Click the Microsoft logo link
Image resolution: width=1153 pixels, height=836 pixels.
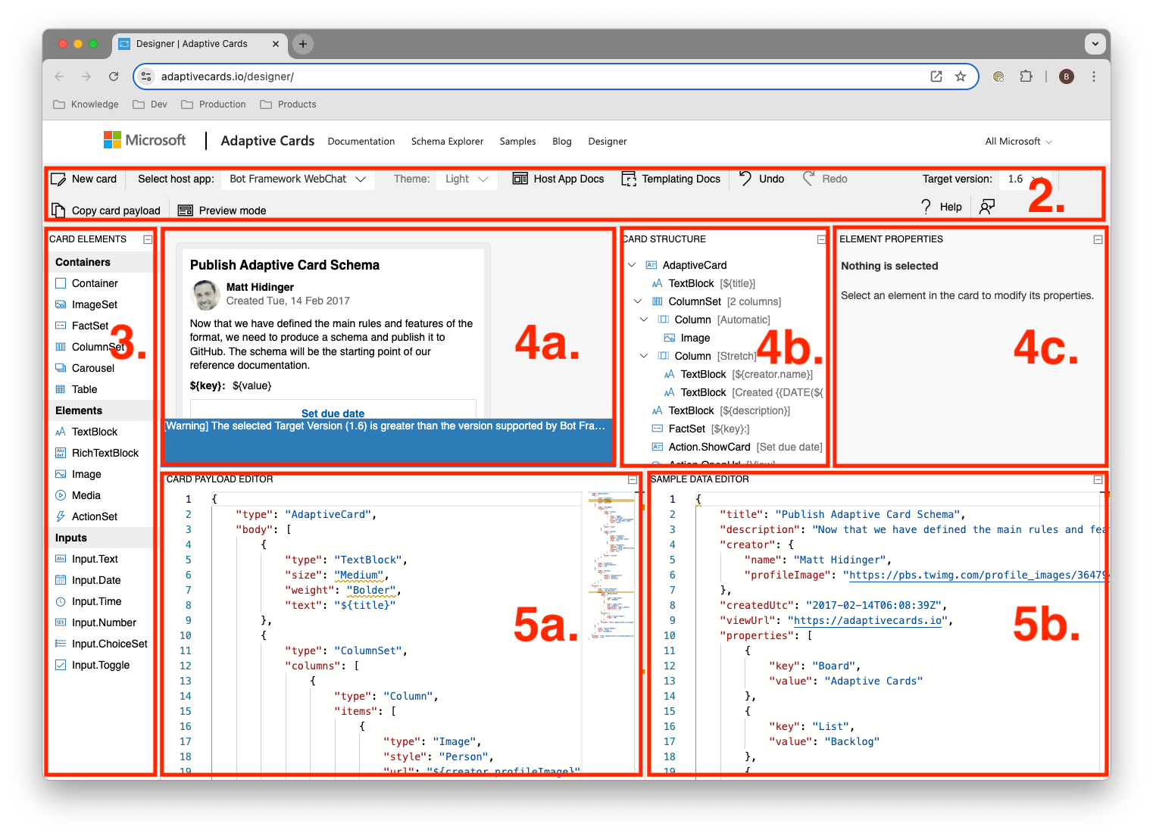[145, 140]
